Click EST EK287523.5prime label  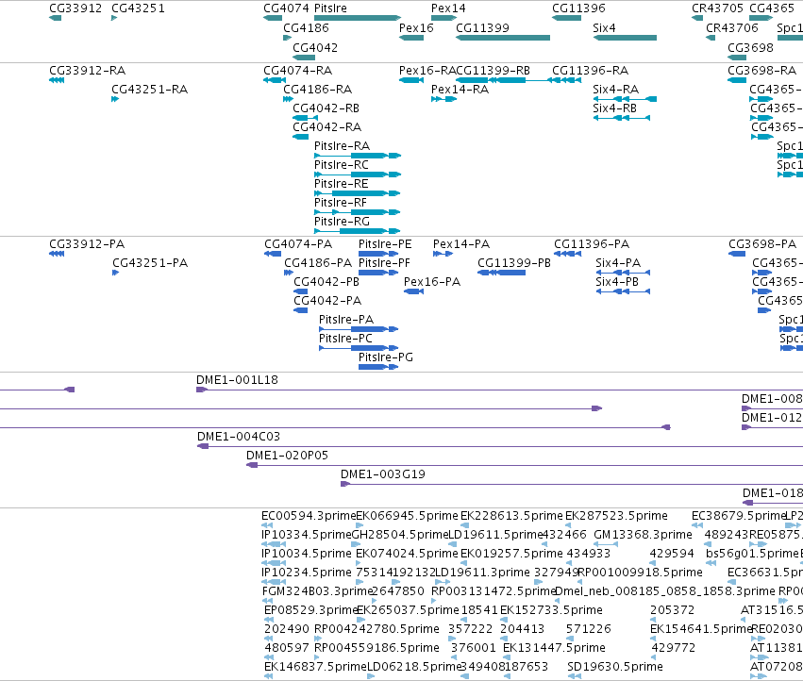pos(616,516)
